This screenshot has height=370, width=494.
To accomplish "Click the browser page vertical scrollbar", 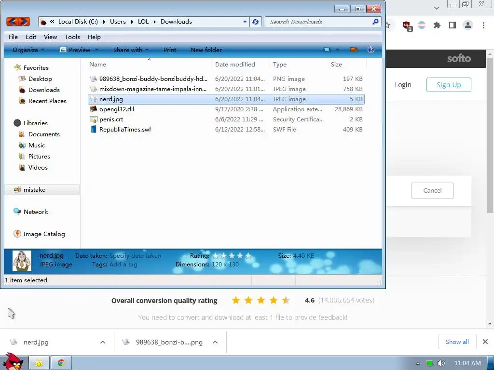I will [490, 135].
